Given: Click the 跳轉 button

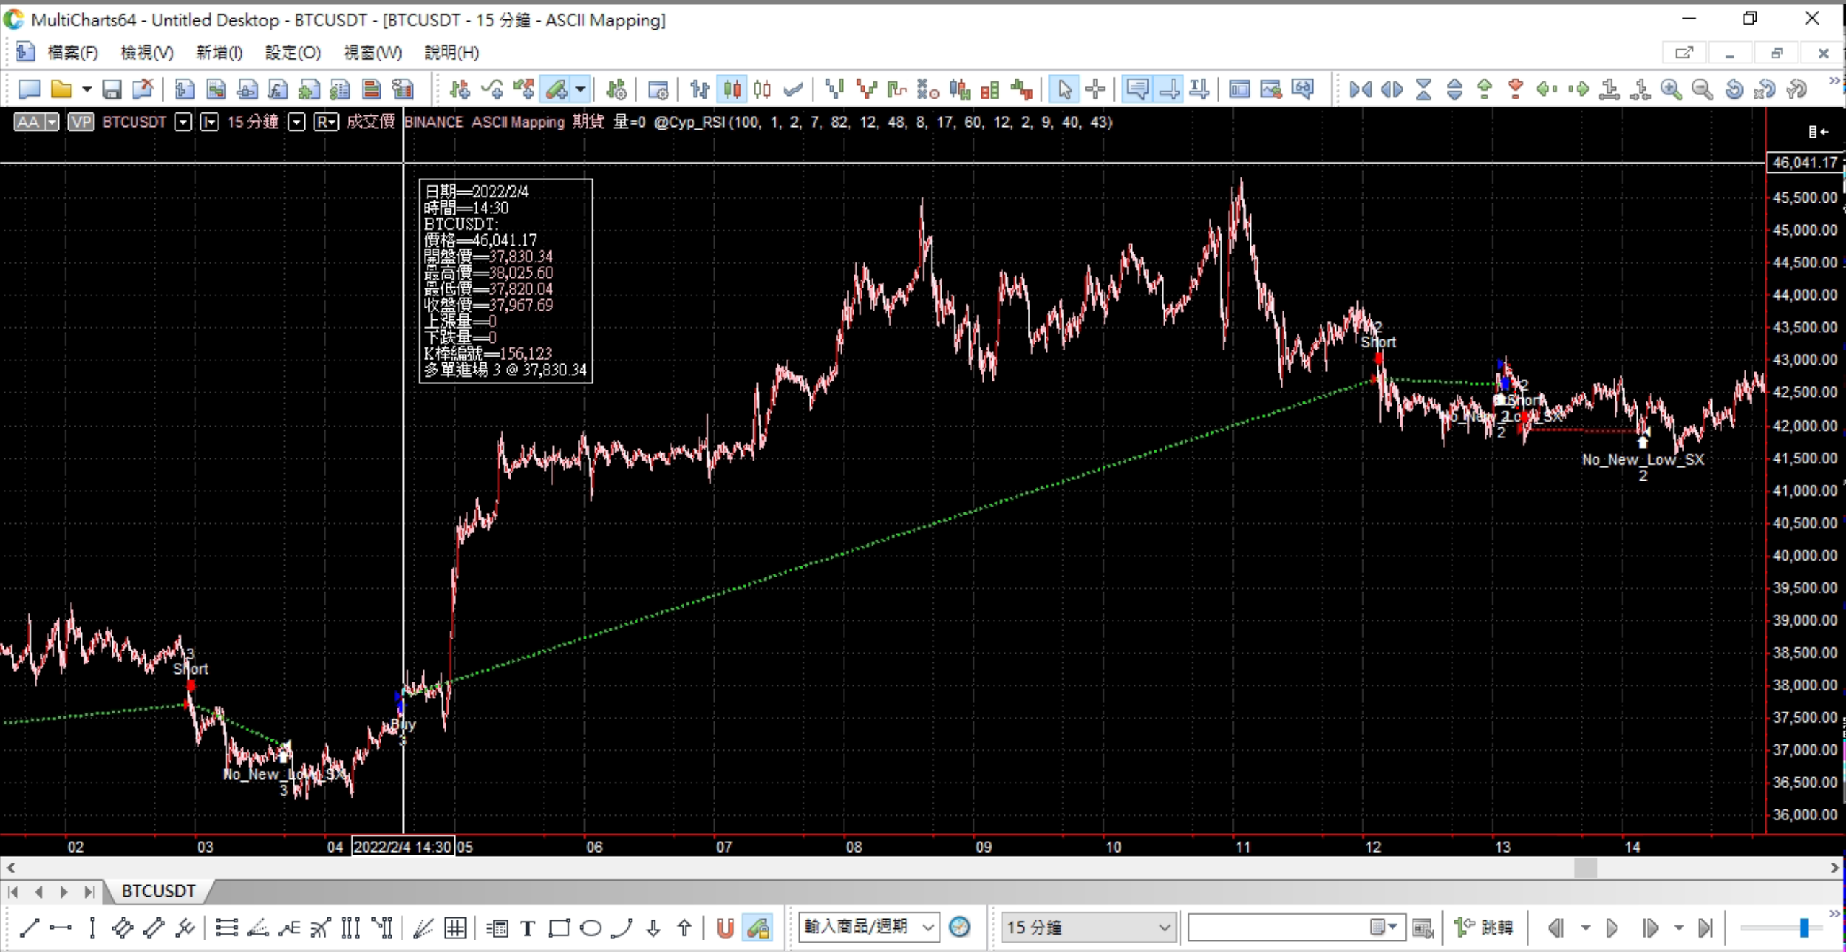Looking at the screenshot, I should (1484, 927).
